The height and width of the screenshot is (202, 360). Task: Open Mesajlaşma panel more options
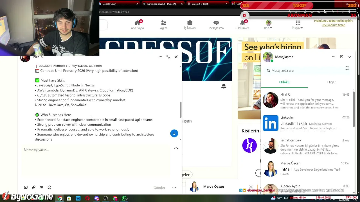[x=334, y=57]
